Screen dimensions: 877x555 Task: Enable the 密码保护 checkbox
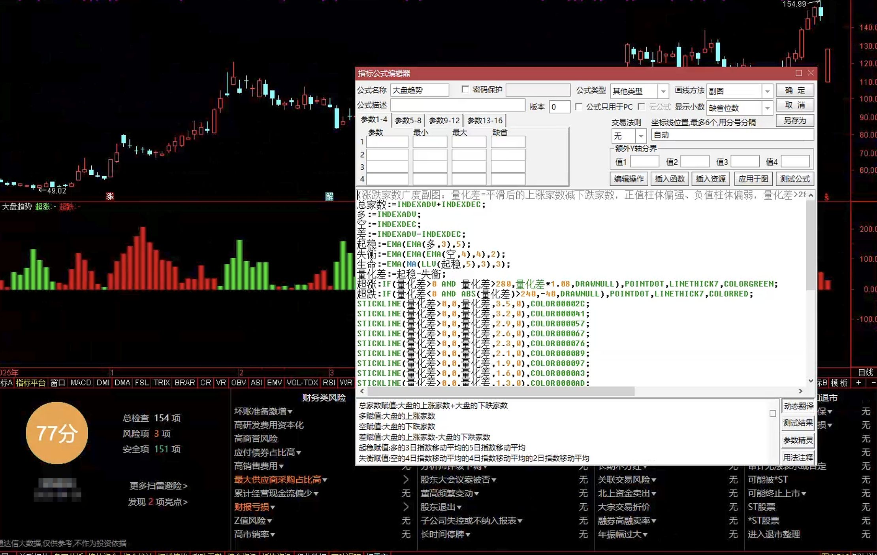pyautogui.click(x=465, y=90)
